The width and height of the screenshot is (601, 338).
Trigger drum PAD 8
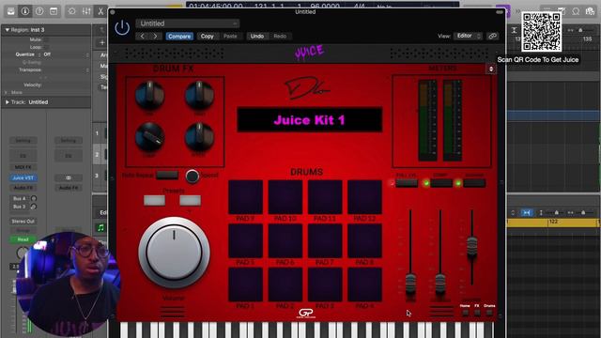364,241
